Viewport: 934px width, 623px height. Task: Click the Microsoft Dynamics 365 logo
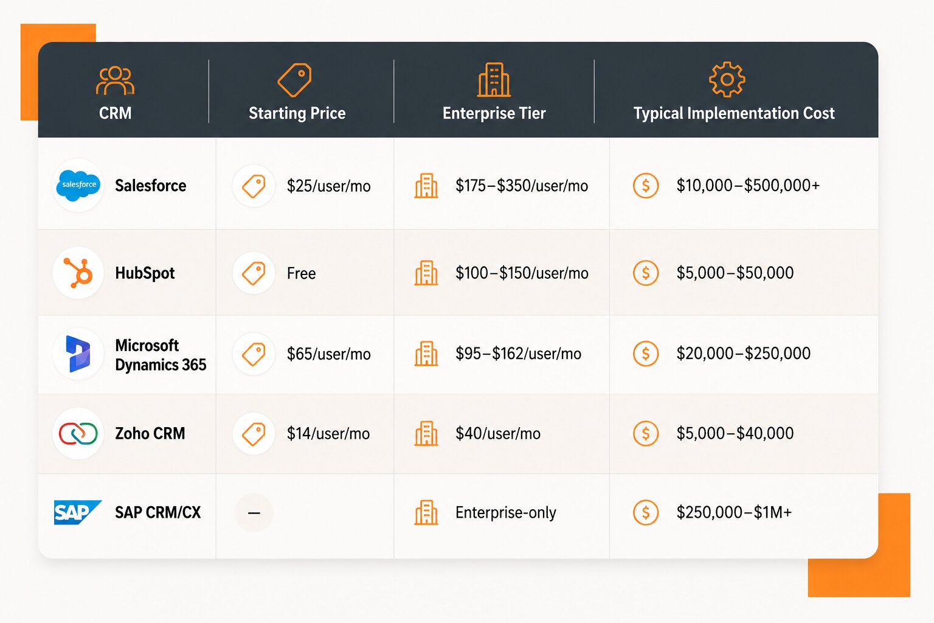point(79,353)
